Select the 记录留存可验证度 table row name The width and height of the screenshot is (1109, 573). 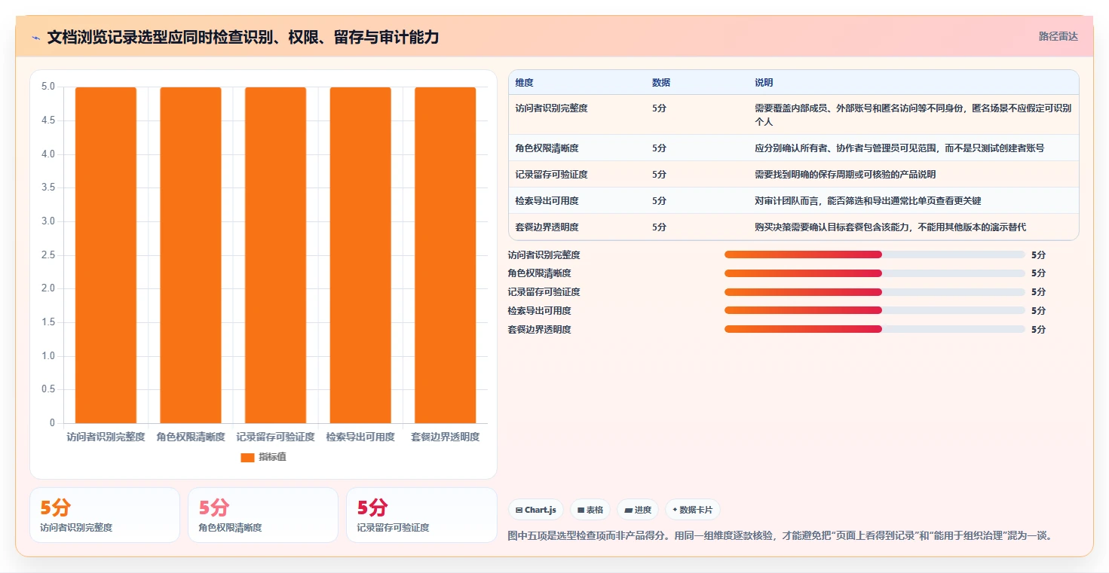coord(551,175)
